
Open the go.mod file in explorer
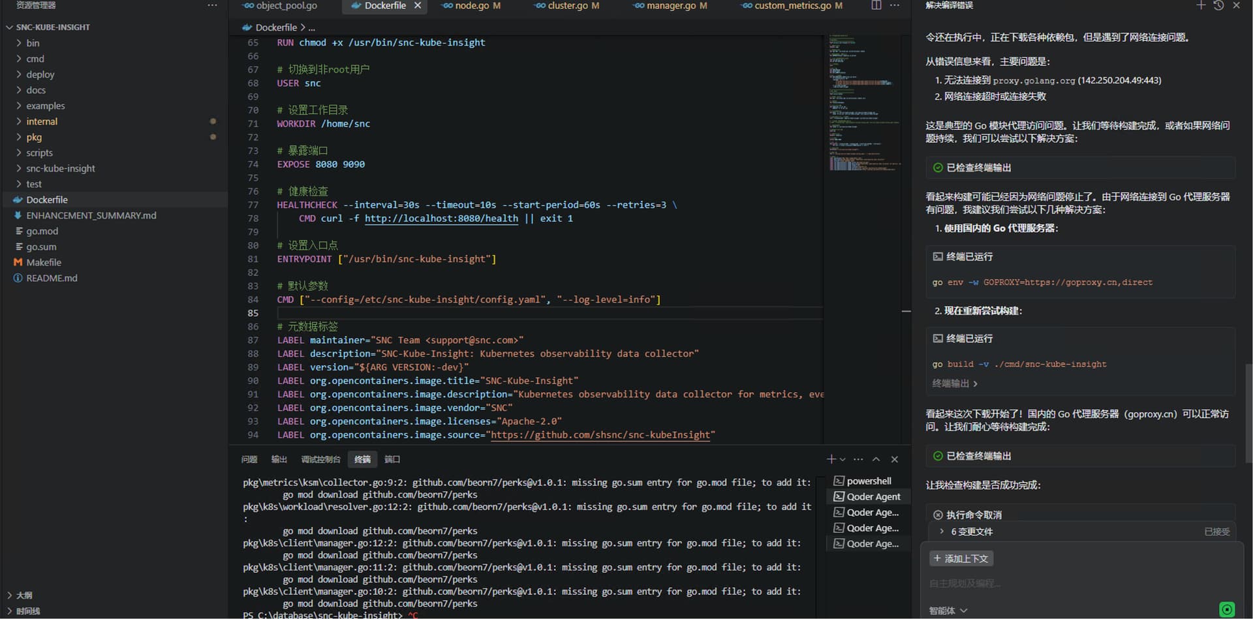(x=42, y=231)
